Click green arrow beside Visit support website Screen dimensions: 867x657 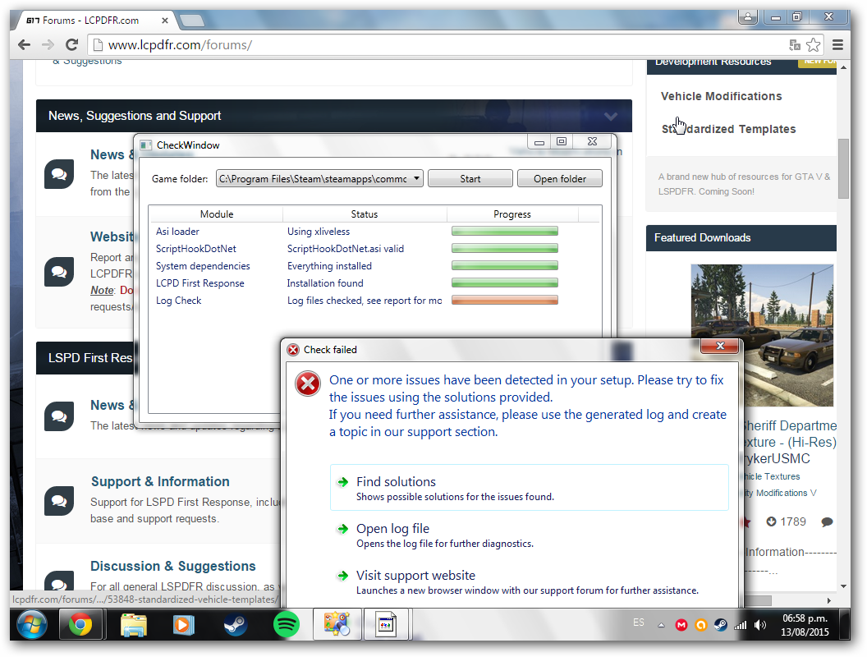(343, 576)
